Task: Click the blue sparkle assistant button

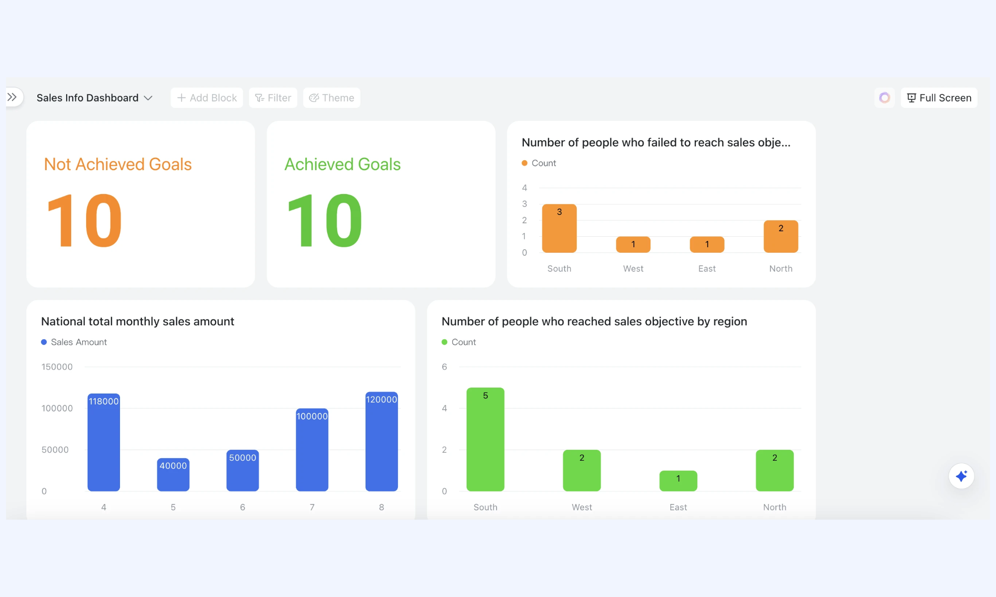Action: click(x=961, y=476)
